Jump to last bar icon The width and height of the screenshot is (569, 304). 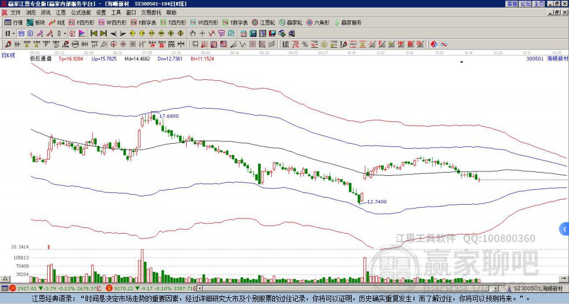tap(103, 33)
